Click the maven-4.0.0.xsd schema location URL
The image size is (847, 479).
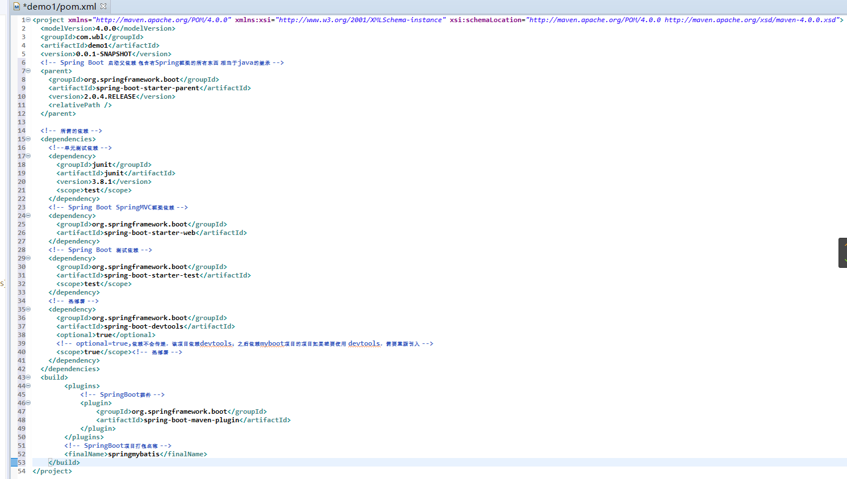(752, 20)
